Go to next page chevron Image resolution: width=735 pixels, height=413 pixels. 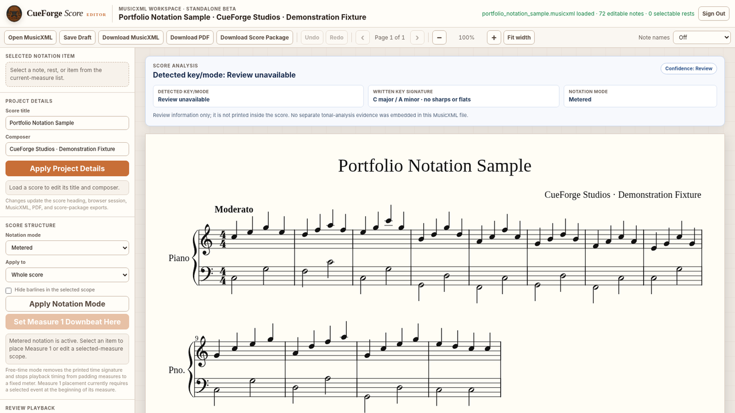click(x=417, y=37)
